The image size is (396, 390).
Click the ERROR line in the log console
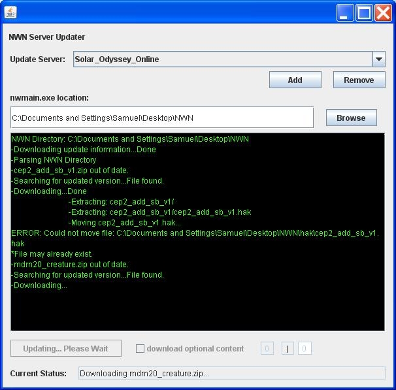pos(194,233)
